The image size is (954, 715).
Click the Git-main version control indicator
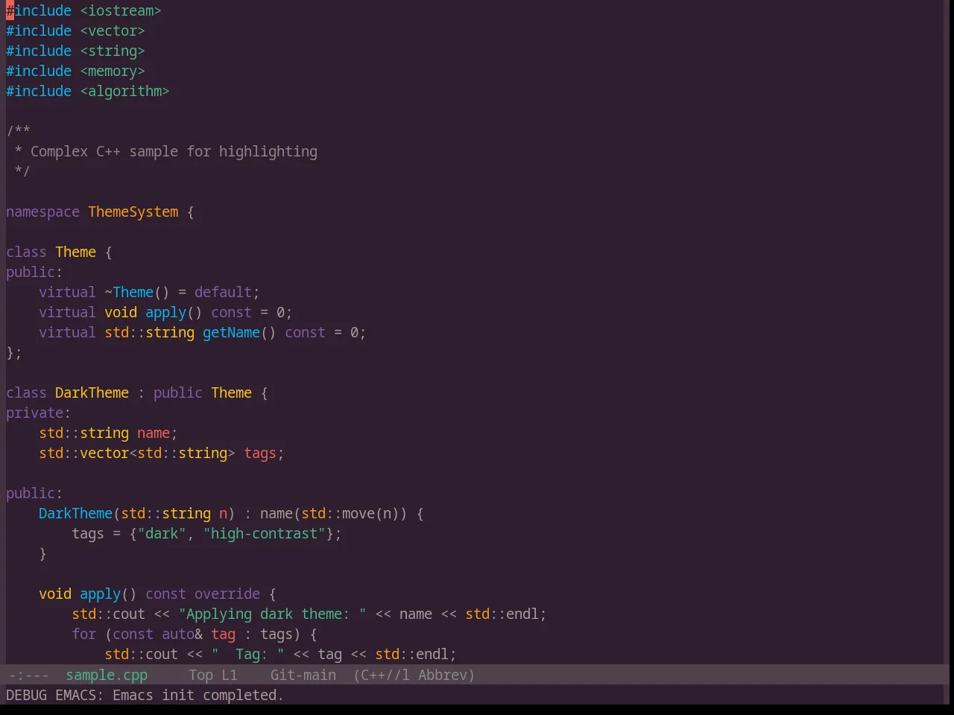tap(303, 675)
